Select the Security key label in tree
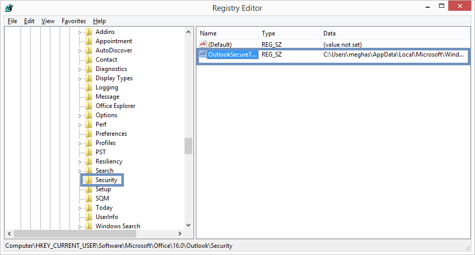This screenshot has width=475, height=255. pos(106,180)
